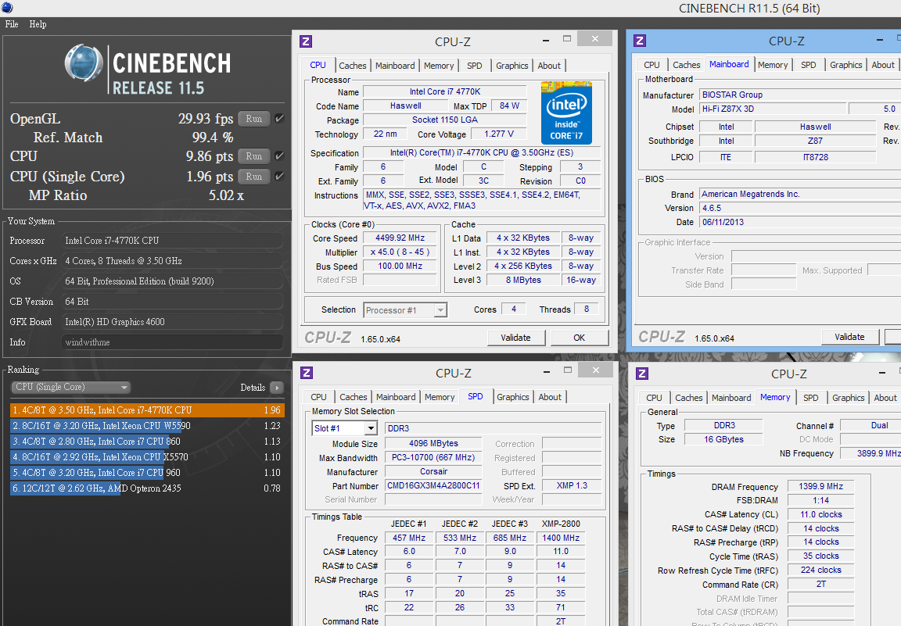Screen dimensions: 901x626
Task: Select SPD tab in Memory window
Action: pyautogui.click(x=811, y=398)
